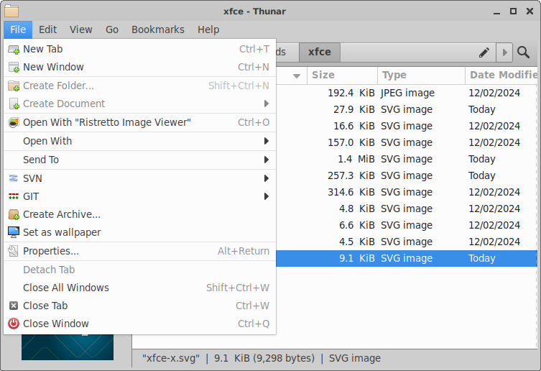Select the 6.6 KiB SVG row
Image resolution: width=541 pixels, height=371 pixels.
click(x=407, y=226)
